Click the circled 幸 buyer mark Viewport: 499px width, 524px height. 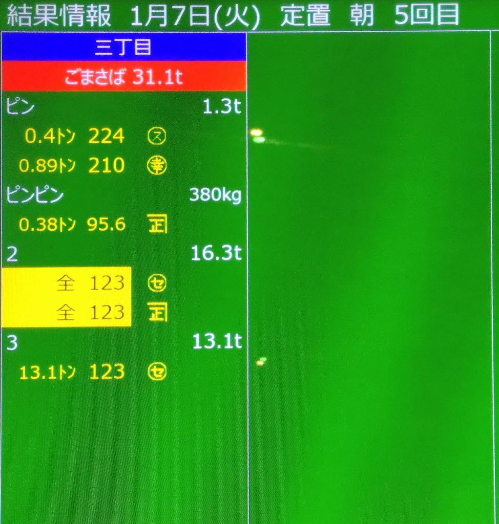[157, 166]
